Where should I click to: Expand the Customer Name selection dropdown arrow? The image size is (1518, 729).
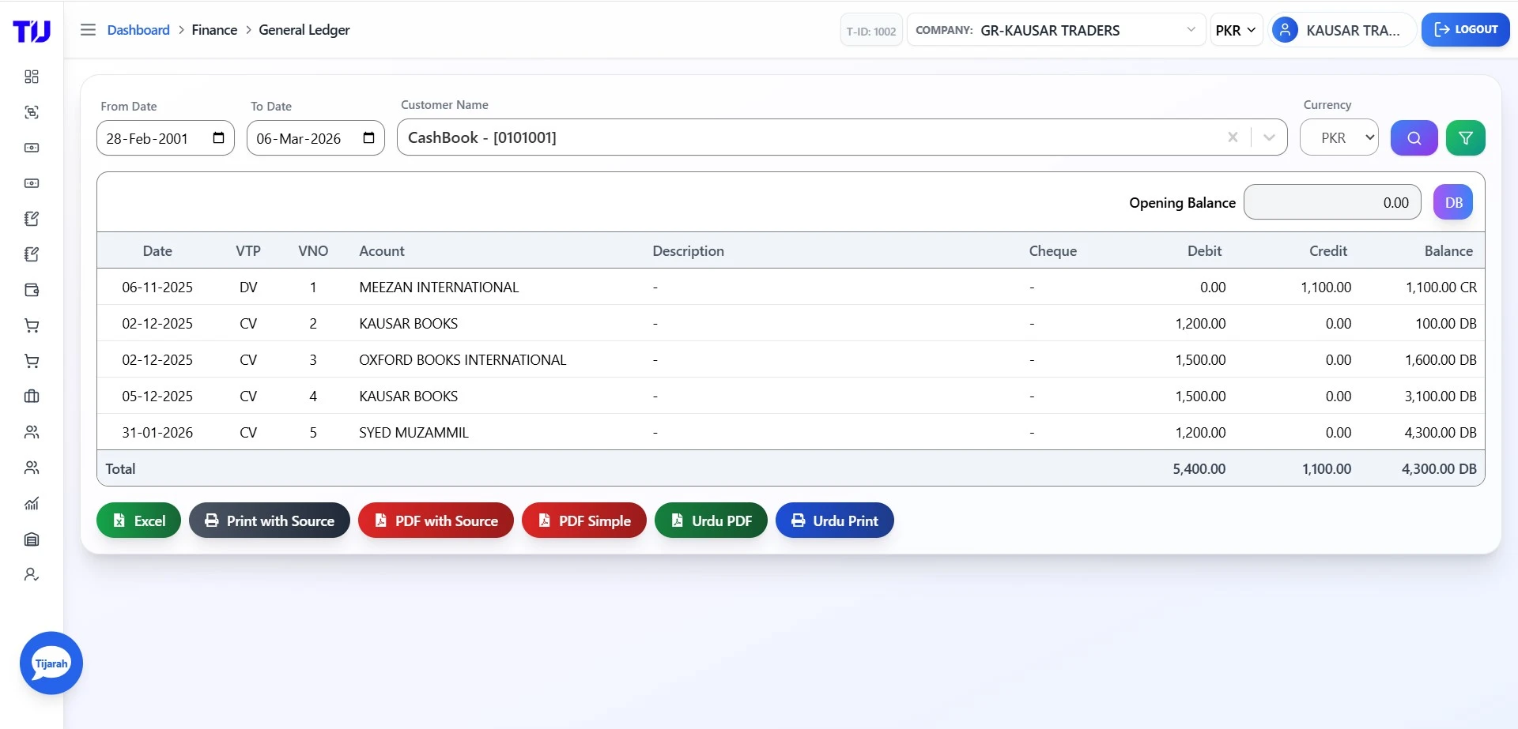(1268, 137)
